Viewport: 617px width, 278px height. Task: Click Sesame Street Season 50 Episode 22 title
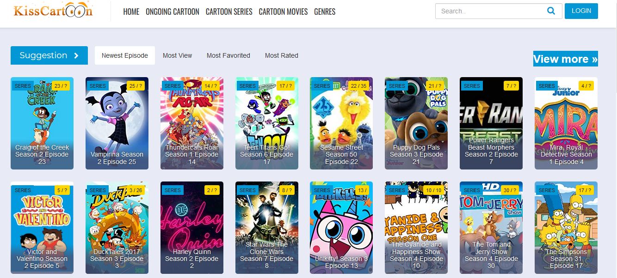341,154
